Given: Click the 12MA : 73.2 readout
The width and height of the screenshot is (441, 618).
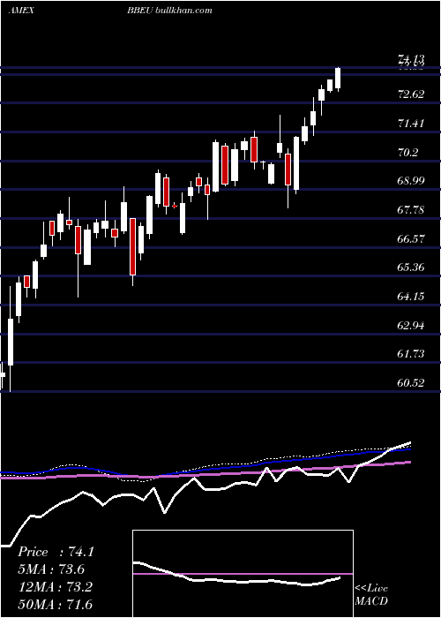Looking at the screenshot, I should point(55,587).
